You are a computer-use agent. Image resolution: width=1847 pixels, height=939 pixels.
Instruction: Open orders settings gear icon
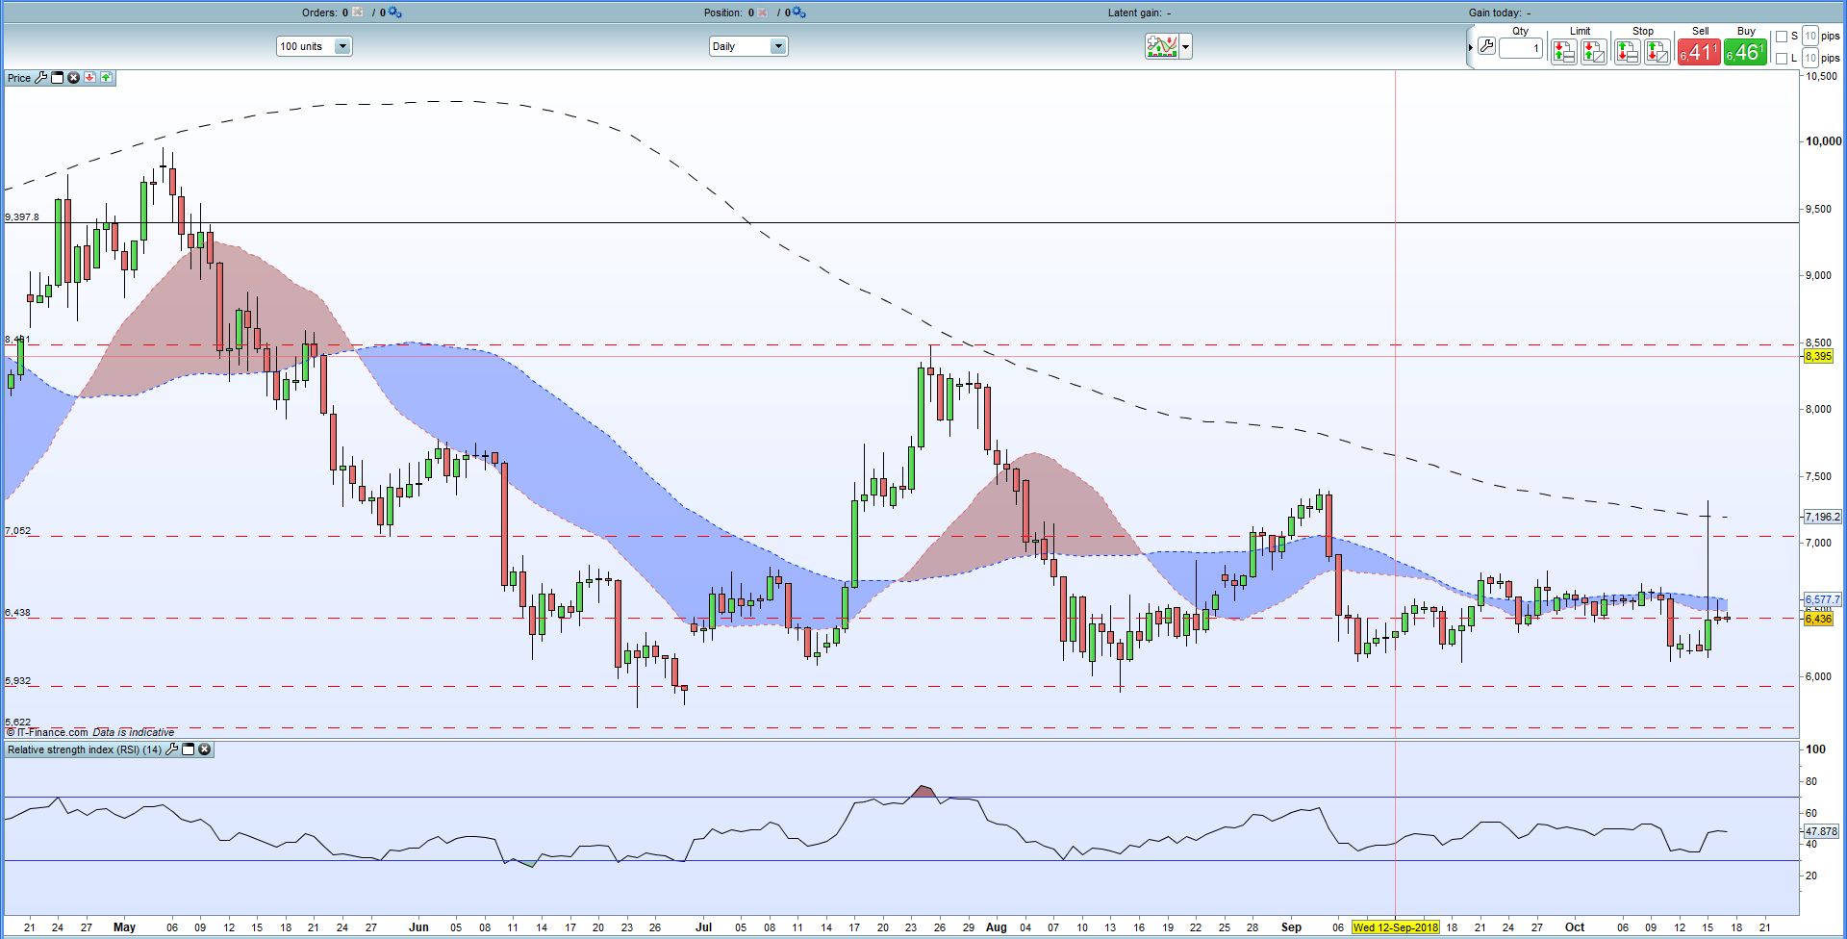pyautogui.click(x=394, y=13)
